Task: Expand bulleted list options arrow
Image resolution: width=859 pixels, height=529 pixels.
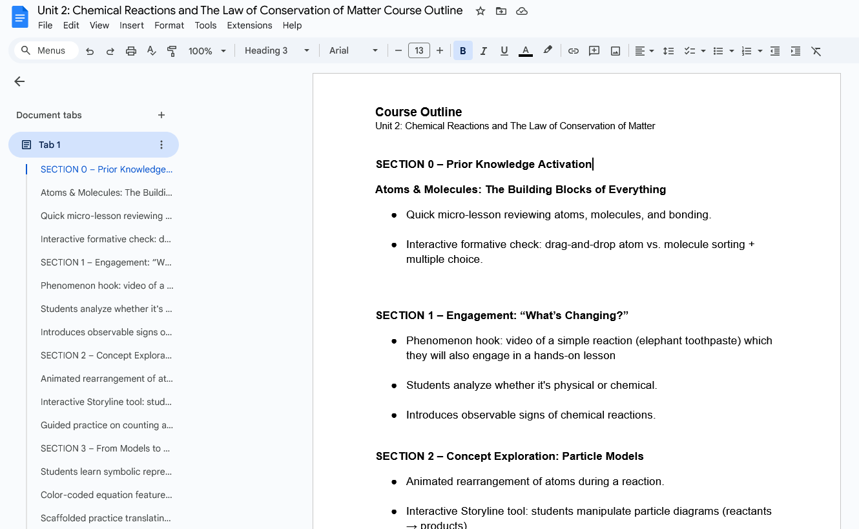Action: 731,51
